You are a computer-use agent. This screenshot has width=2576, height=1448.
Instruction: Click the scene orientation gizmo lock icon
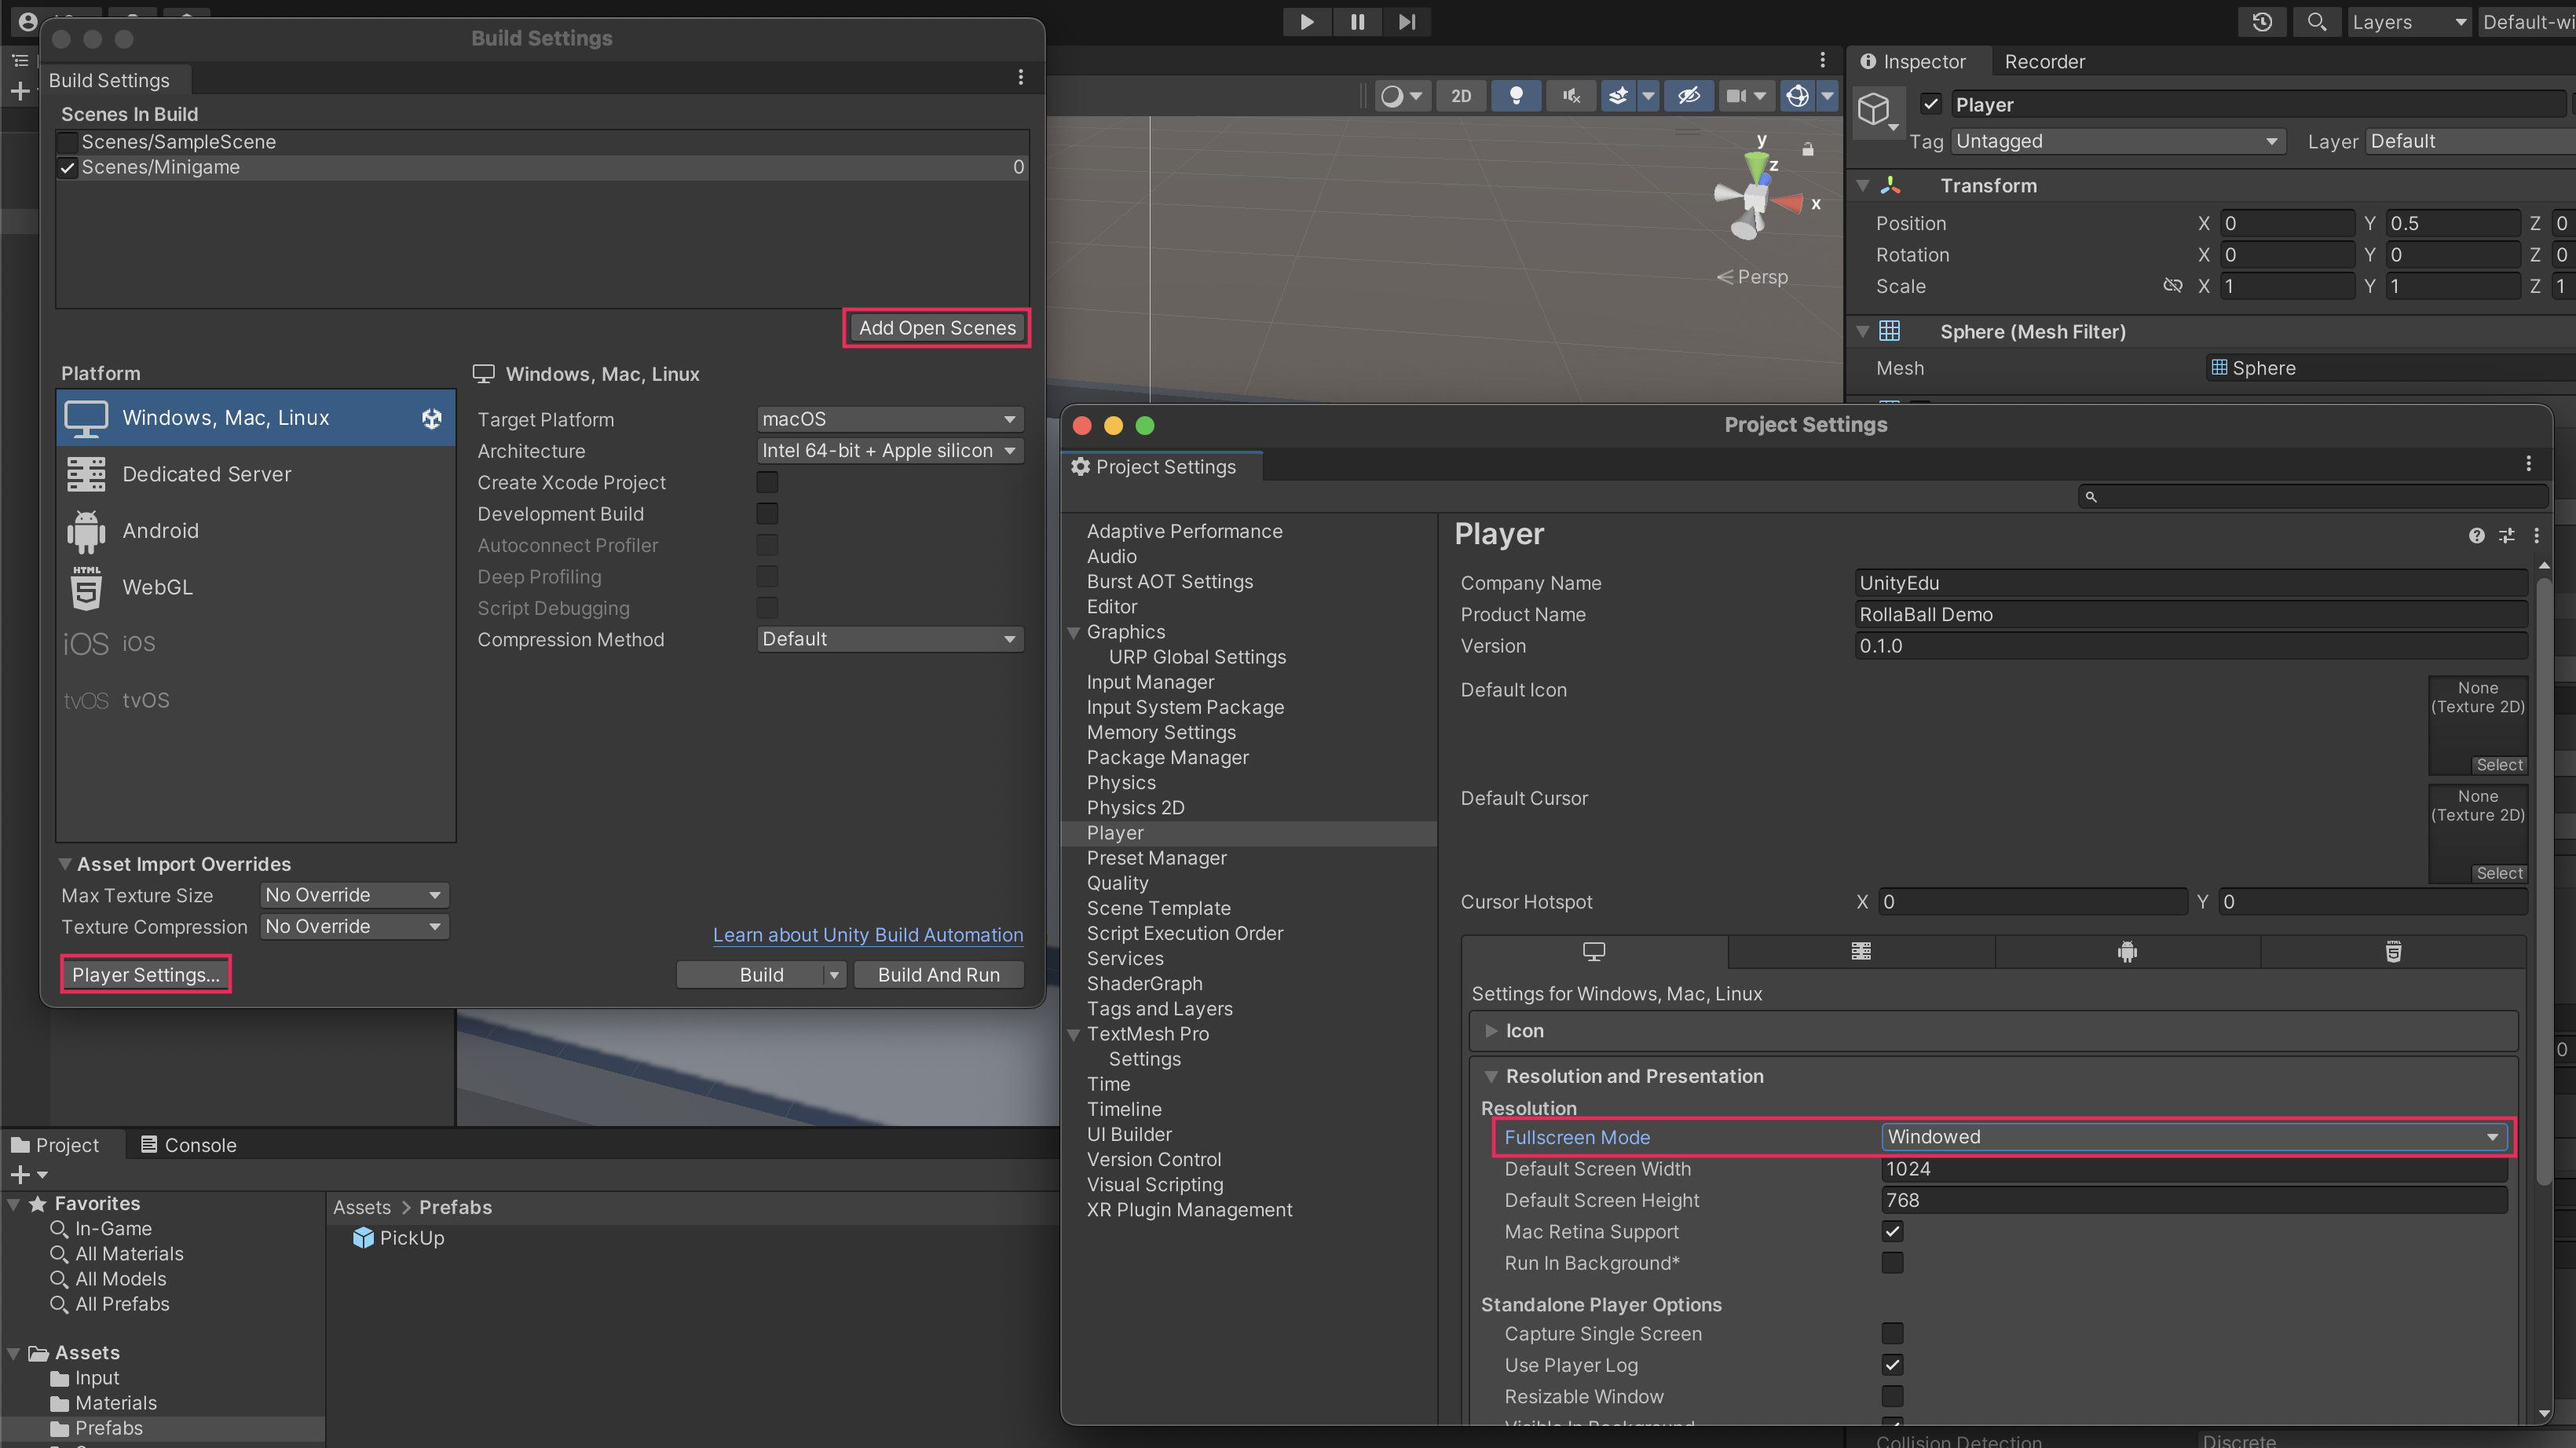[x=1808, y=149]
